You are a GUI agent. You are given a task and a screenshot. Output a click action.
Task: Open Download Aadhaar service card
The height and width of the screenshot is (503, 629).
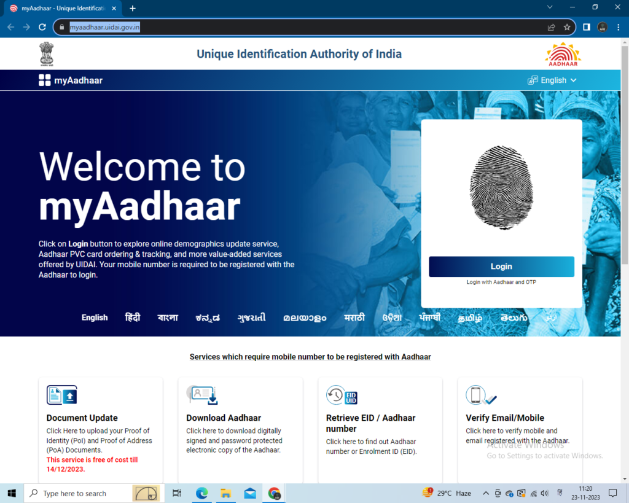(240, 430)
